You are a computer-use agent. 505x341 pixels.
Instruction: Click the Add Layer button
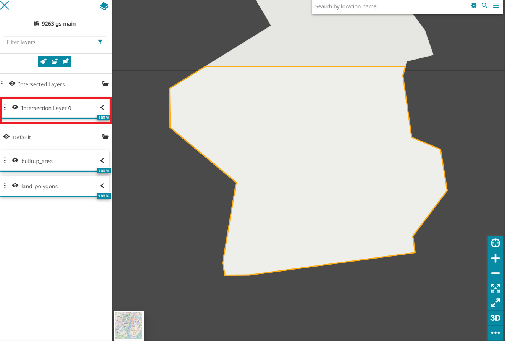(44, 61)
